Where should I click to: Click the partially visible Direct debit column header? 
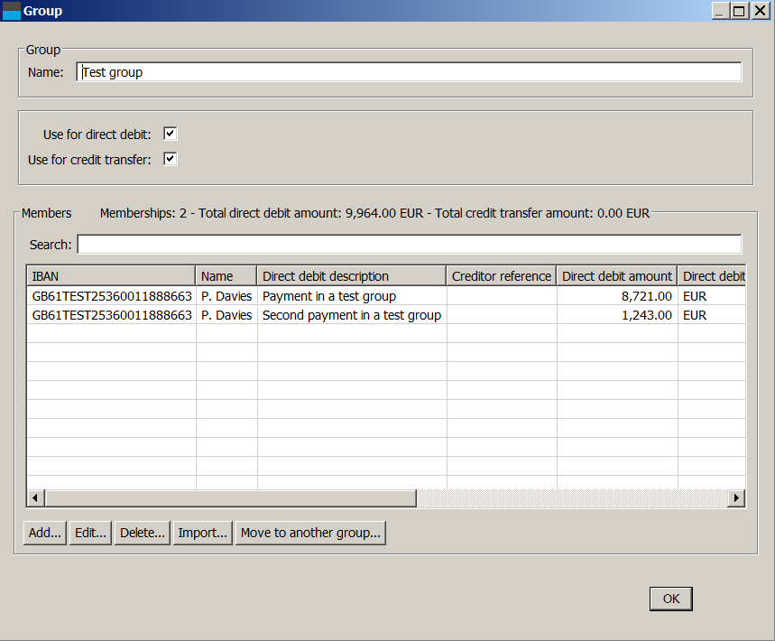(712, 276)
